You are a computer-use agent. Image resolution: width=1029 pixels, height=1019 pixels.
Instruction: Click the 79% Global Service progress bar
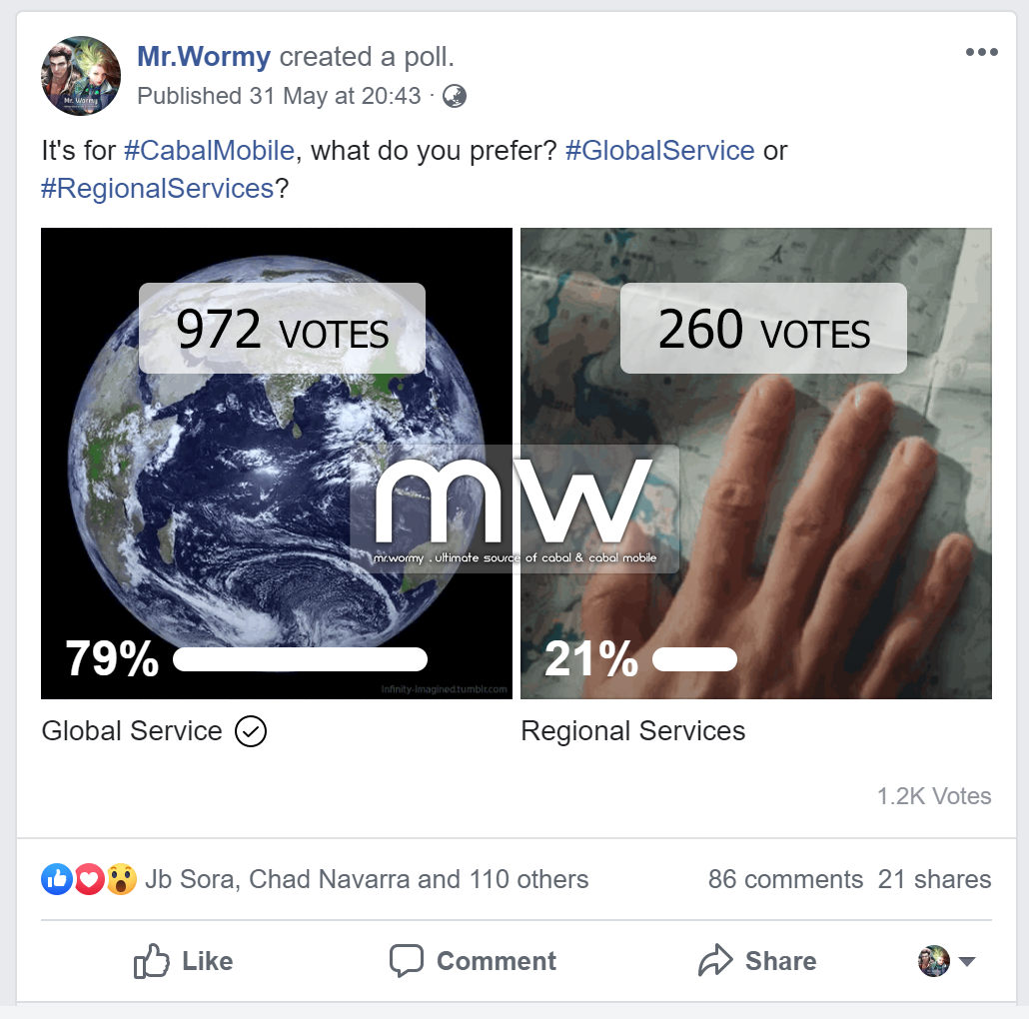[x=300, y=659]
